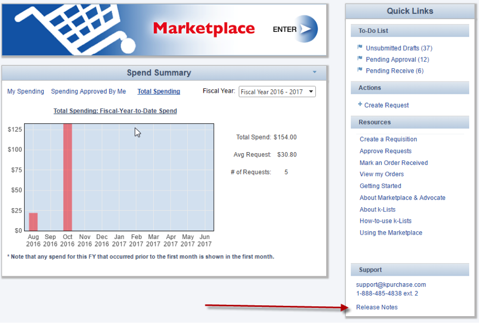479x323 pixels.
Task: Click the flag icon beside Unsubmitted Drafts
Action: (360, 47)
